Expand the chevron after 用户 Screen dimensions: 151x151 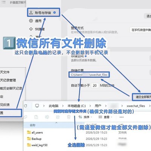(x=106, y=106)
